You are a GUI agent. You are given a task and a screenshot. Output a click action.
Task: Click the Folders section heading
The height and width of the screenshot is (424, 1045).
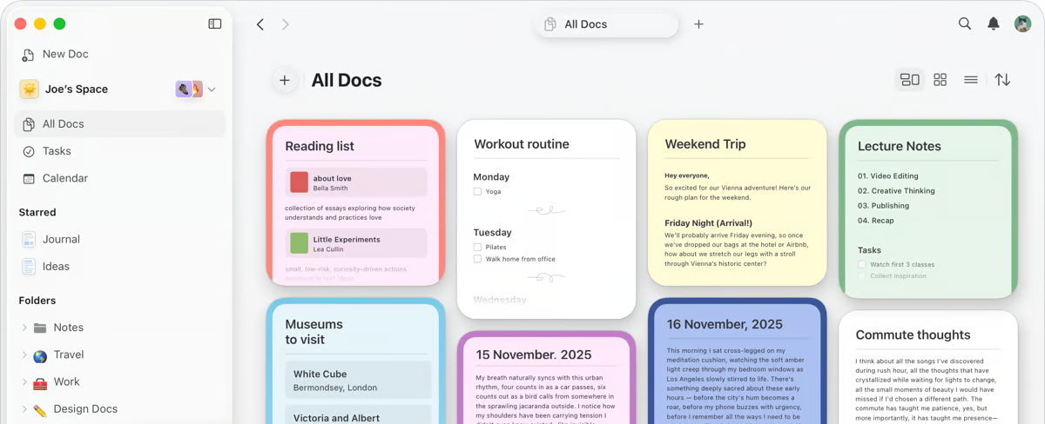coord(37,301)
